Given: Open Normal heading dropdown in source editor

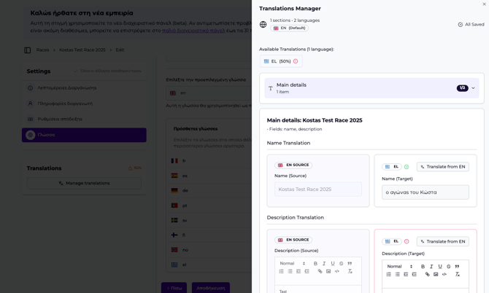Looking at the screenshot, I should click(293, 264).
